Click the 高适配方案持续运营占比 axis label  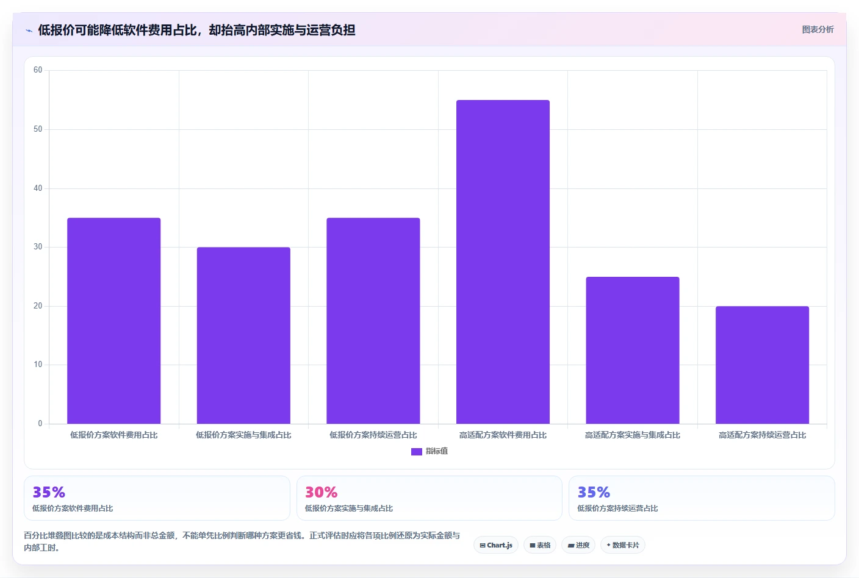762,435
